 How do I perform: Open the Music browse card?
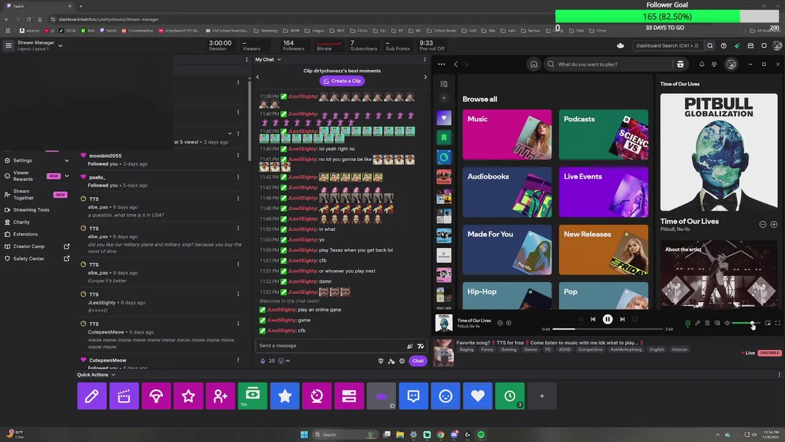(x=507, y=134)
